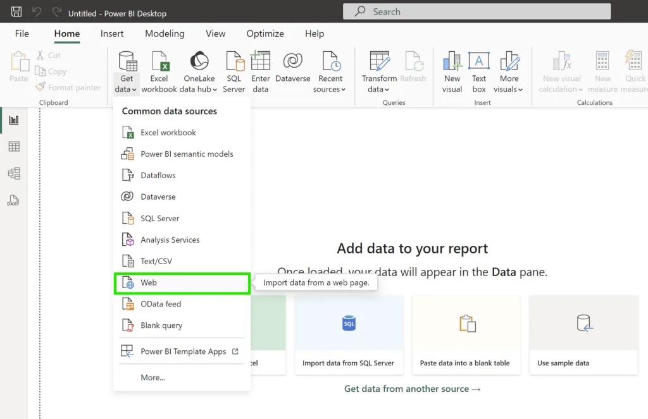Switch to Report view in sidebar
Viewport: 648px width, 419px height.
tap(14, 120)
